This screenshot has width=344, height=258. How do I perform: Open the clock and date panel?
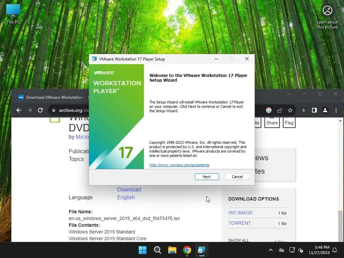click(319, 250)
